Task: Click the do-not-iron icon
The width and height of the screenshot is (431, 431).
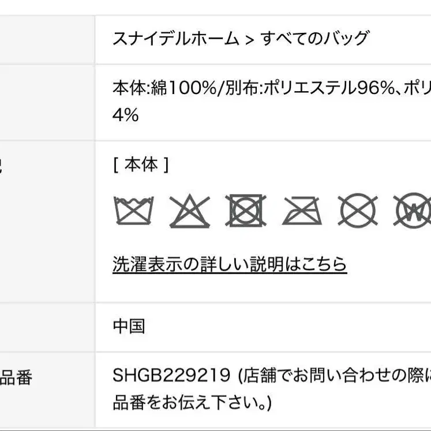Action: pos(302,211)
